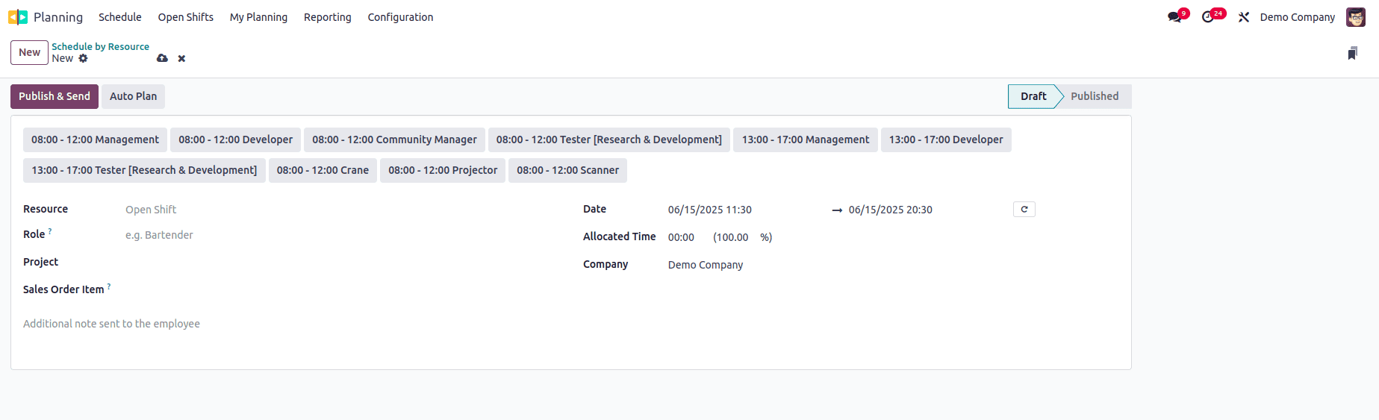1379x420 pixels.
Task: Click the repeat shift refresh icon
Action: click(1024, 210)
